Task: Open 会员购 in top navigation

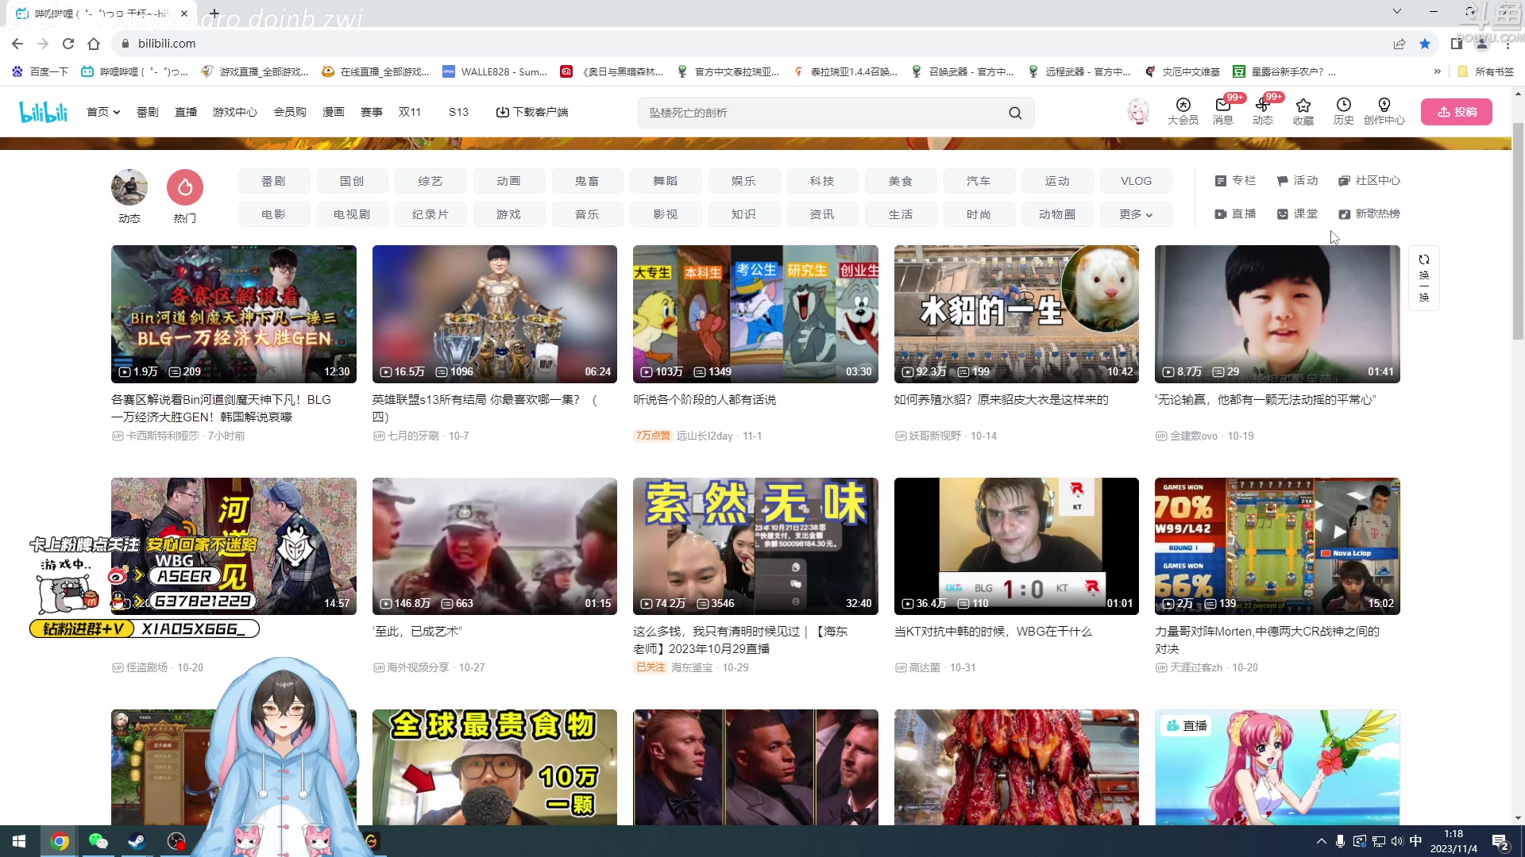Action: pyautogui.click(x=290, y=112)
